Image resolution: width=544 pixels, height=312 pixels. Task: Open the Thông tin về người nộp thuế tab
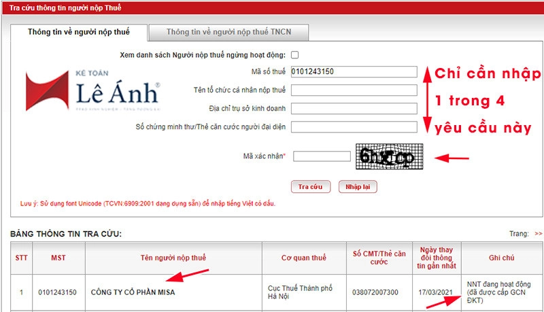click(x=78, y=32)
